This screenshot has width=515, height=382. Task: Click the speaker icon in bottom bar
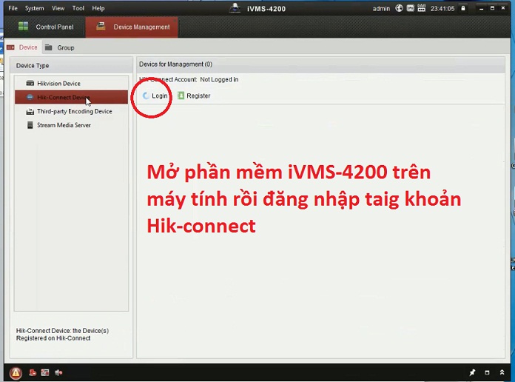pos(58,372)
